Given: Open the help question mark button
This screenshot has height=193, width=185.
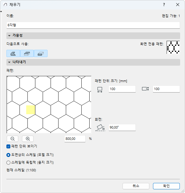Looking at the screenshot, I should coord(164,5).
